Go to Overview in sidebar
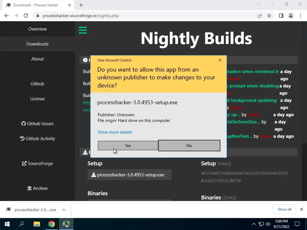Image resolution: width=307 pixels, height=230 pixels. click(37, 29)
